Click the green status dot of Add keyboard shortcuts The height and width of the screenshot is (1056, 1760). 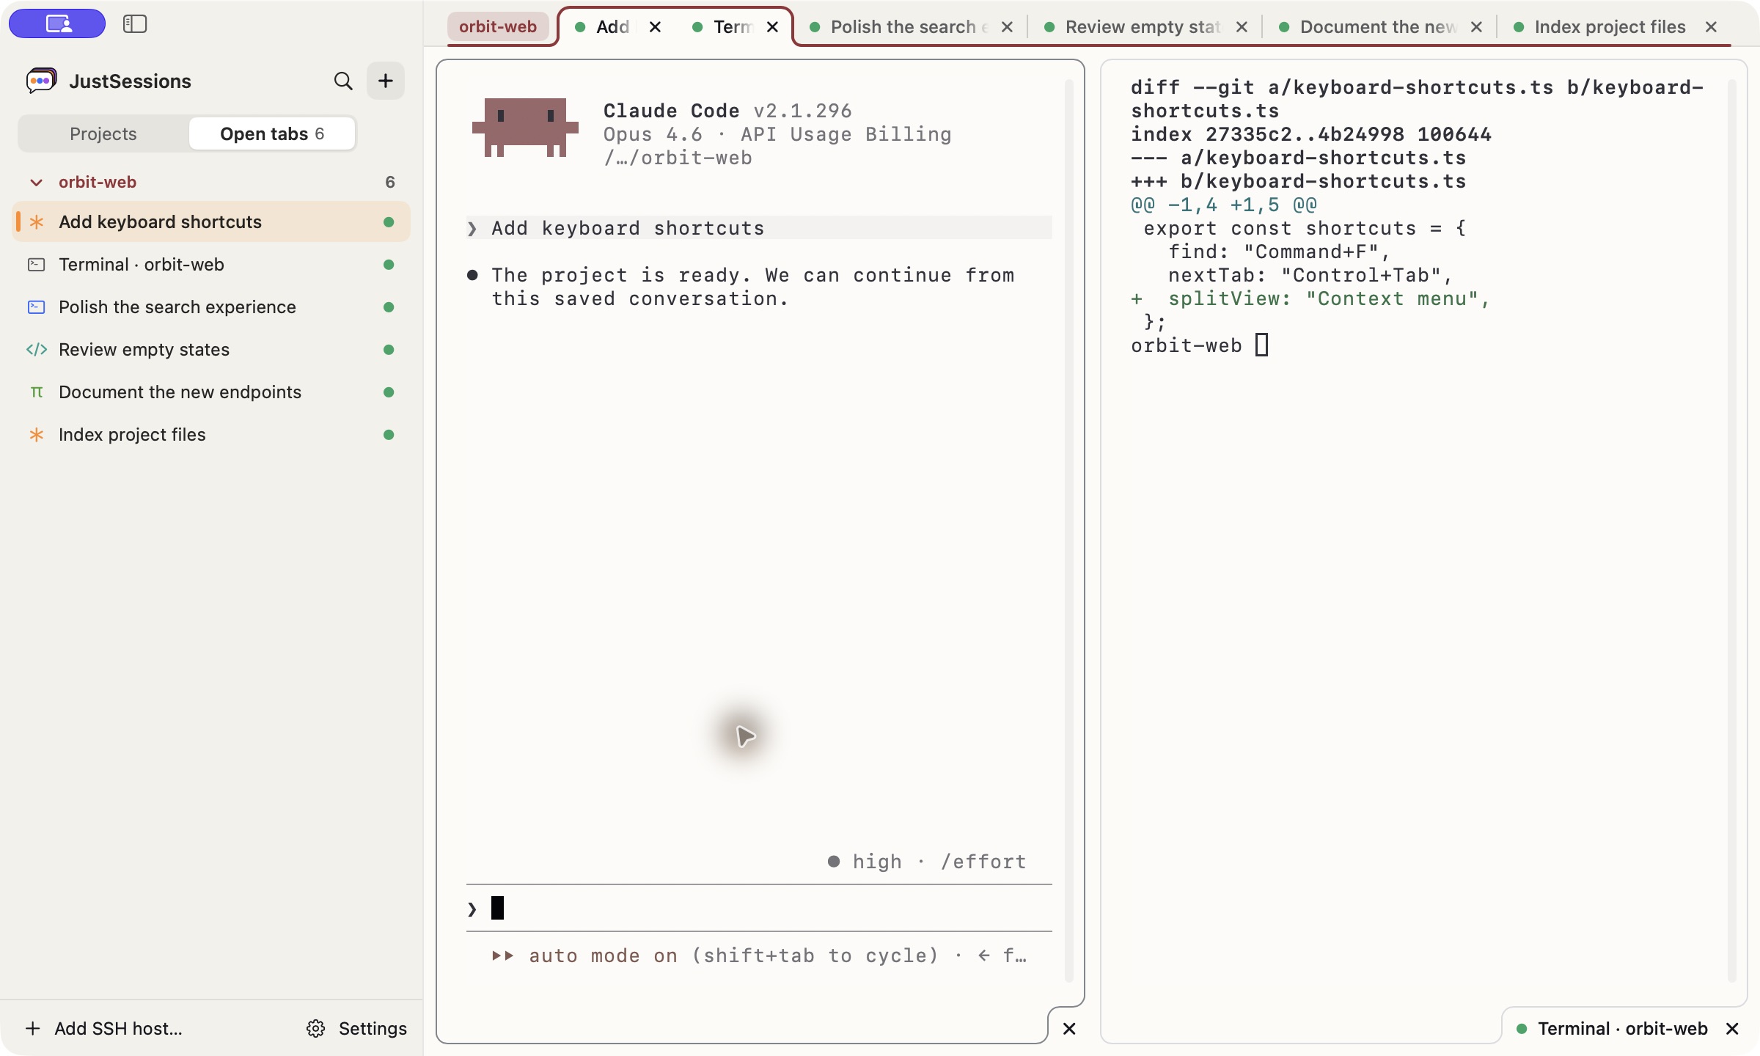click(x=389, y=222)
